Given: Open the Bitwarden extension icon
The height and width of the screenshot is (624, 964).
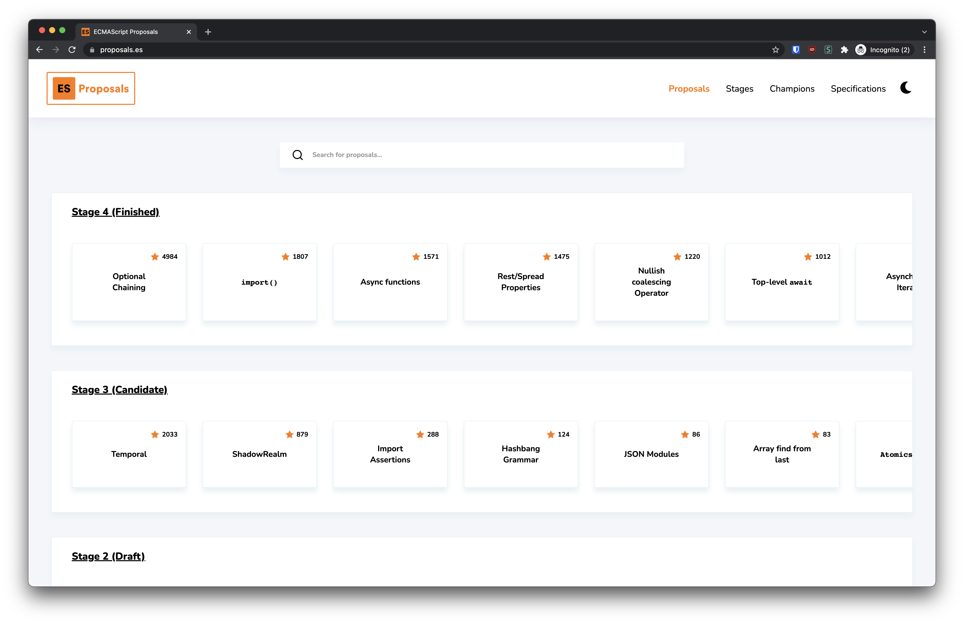Looking at the screenshot, I should click(x=796, y=49).
